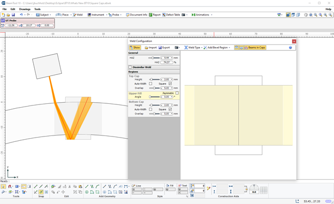Add a blue line geometry
The height and width of the screenshot is (204, 334).
coord(104,186)
